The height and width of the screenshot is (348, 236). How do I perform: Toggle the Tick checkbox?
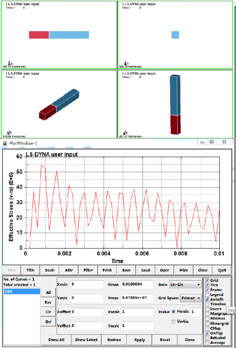[207, 285]
